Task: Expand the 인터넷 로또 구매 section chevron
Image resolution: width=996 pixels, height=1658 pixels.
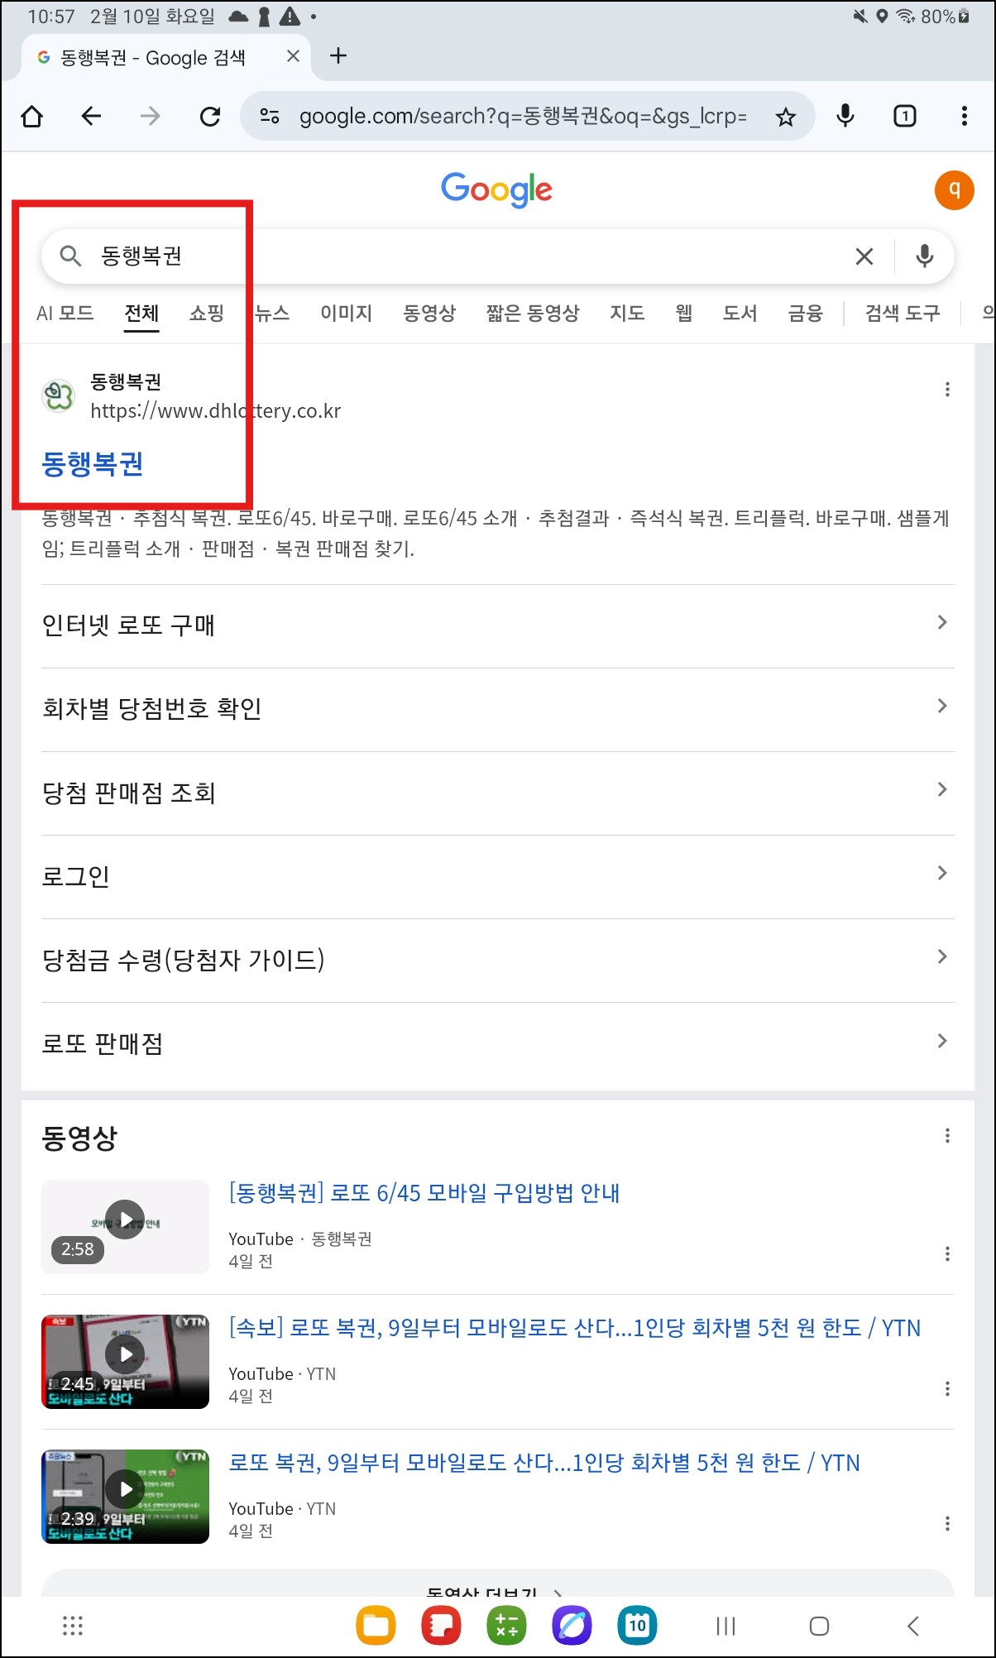Action: (942, 622)
